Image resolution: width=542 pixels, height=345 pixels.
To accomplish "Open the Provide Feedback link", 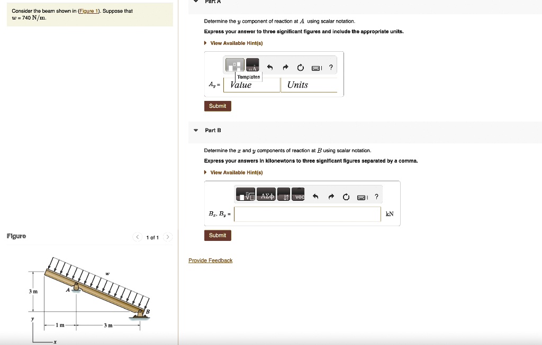I will pos(210,260).
